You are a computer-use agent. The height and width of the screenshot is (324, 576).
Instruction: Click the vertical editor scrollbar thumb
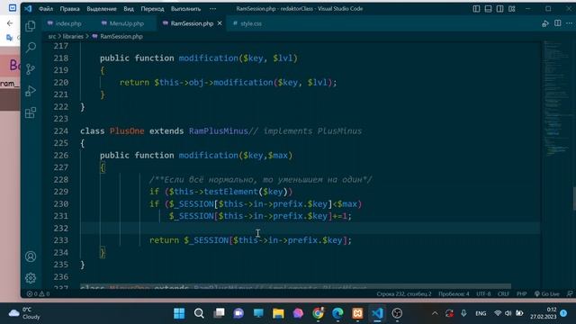(574, 198)
